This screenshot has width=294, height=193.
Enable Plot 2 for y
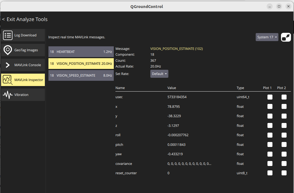point(284,116)
